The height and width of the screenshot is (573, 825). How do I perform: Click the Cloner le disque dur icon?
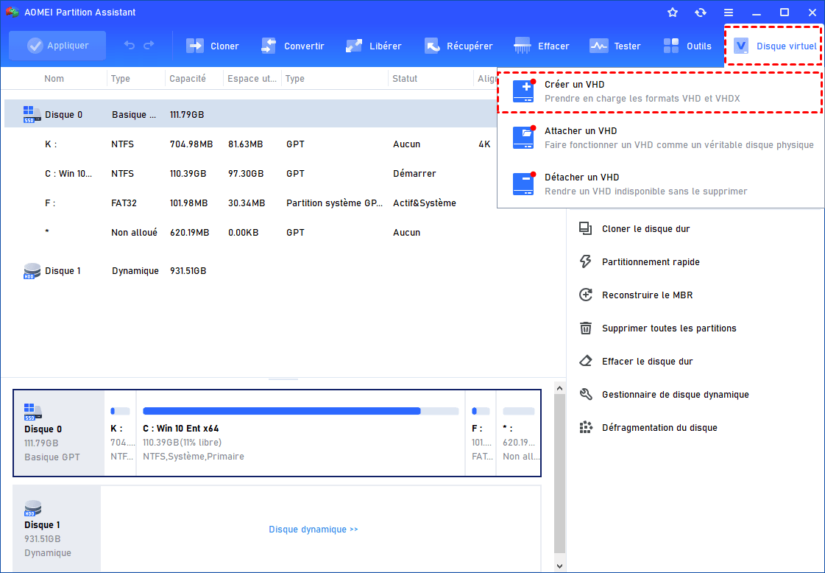click(586, 228)
